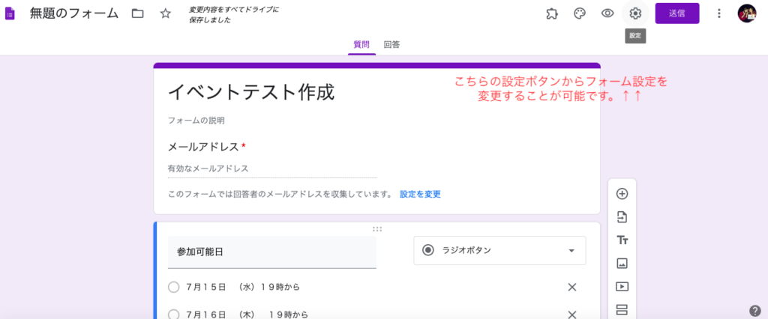This screenshot has width=768, height=319.
Task: Add video icon in side toolbar
Action: [622, 286]
